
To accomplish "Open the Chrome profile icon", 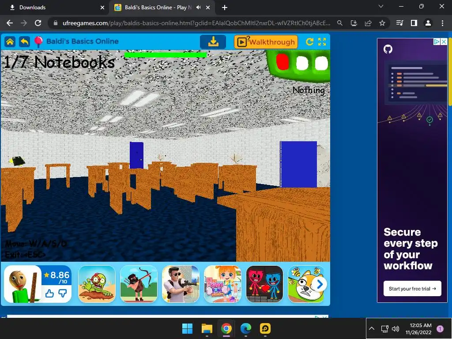I will [428, 23].
